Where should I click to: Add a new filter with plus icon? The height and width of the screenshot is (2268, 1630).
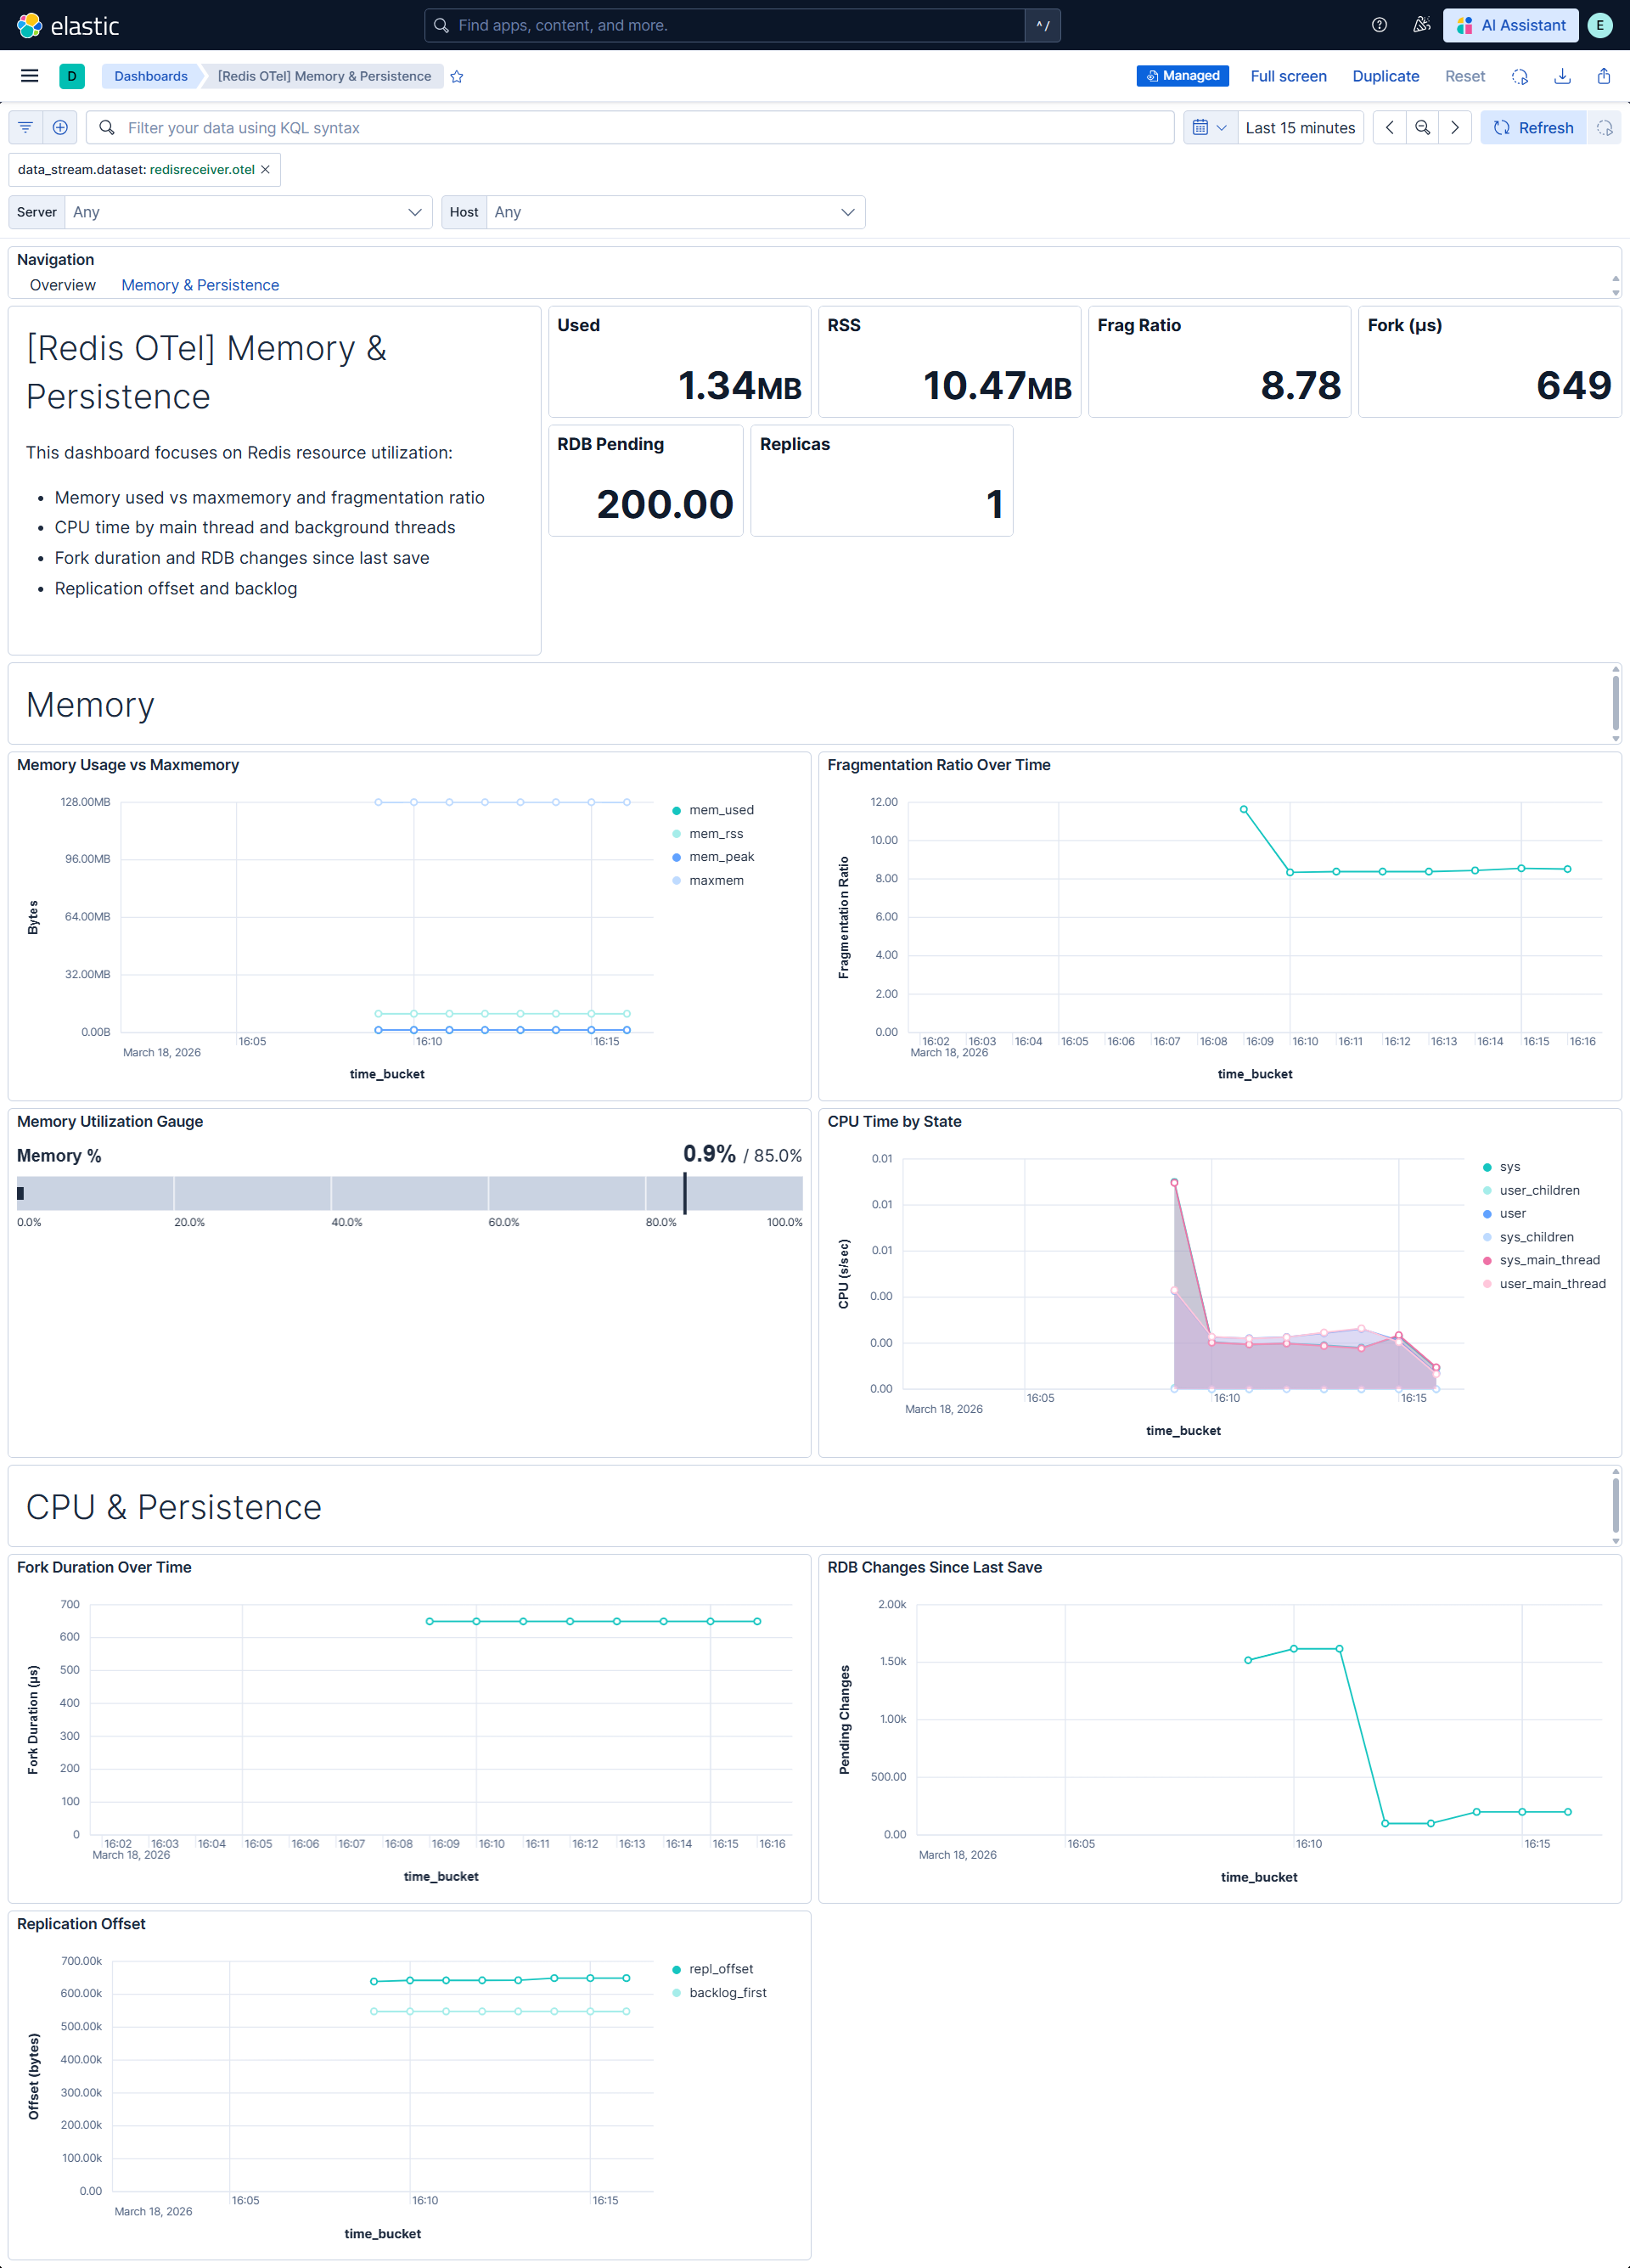[x=60, y=128]
